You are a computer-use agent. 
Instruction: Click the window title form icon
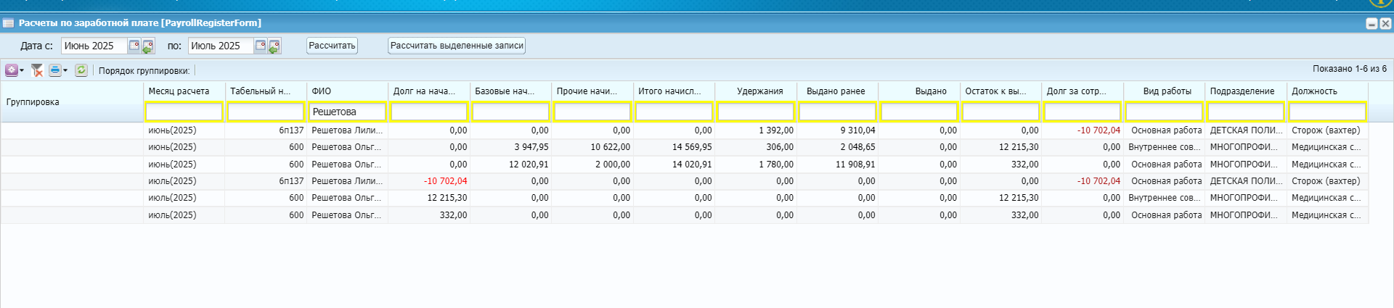pyautogui.click(x=9, y=23)
